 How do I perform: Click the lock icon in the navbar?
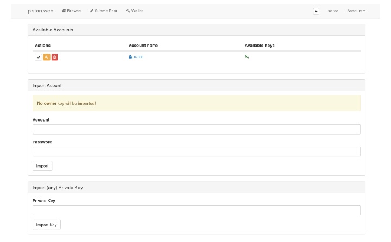316,11
